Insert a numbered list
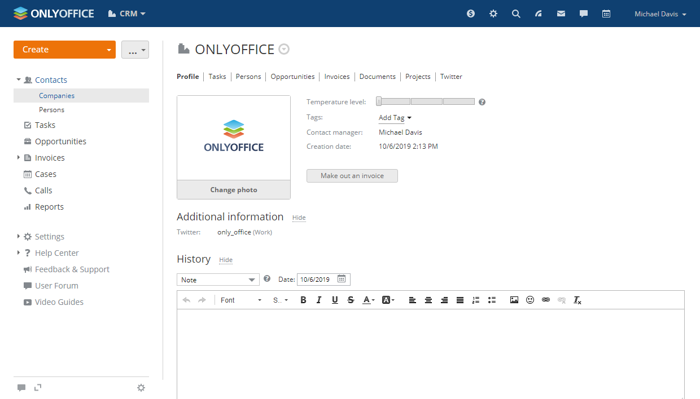Screen dimensions: 700x399 click(x=476, y=300)
